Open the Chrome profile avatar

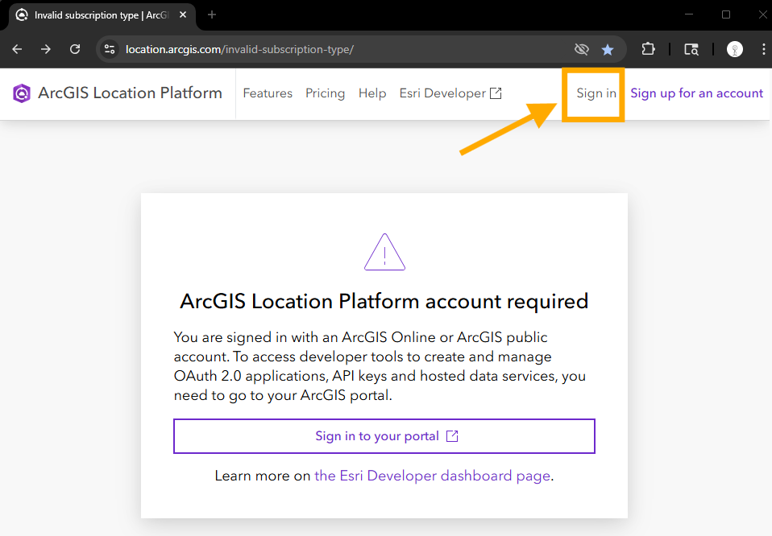pos(735,49)
